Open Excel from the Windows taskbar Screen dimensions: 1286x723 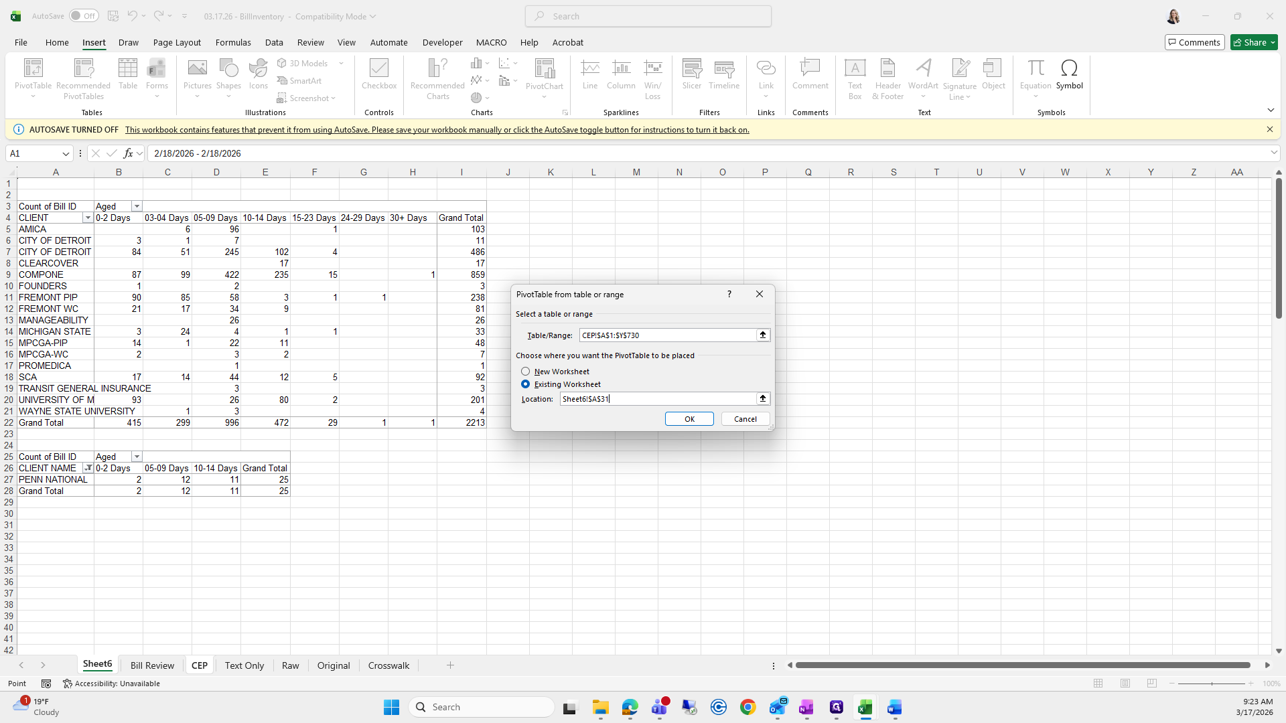[x=865, y=707]
